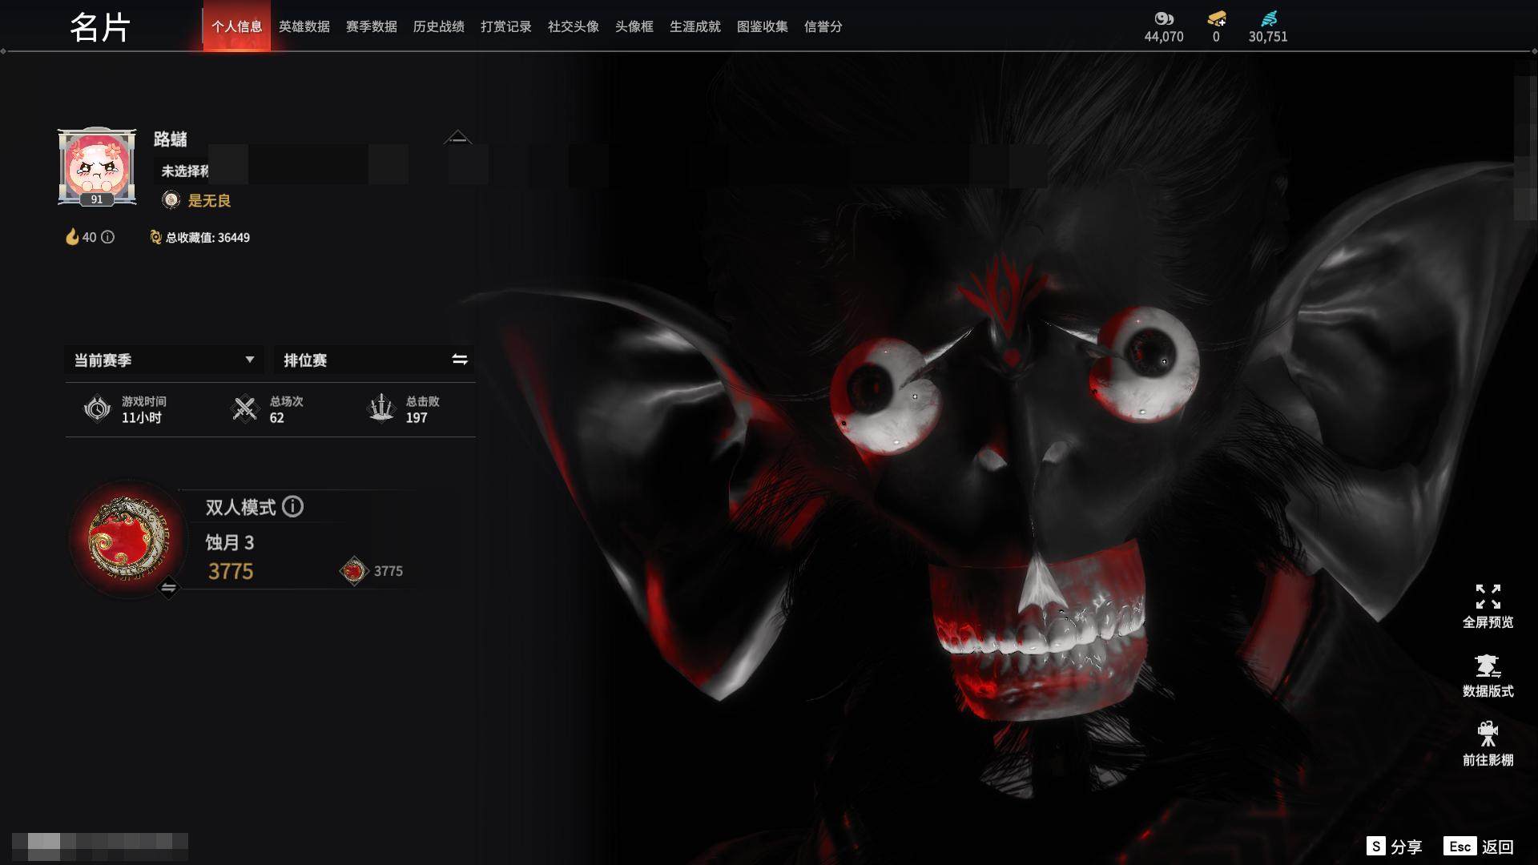Click the total matches value 62

[277, 418]
